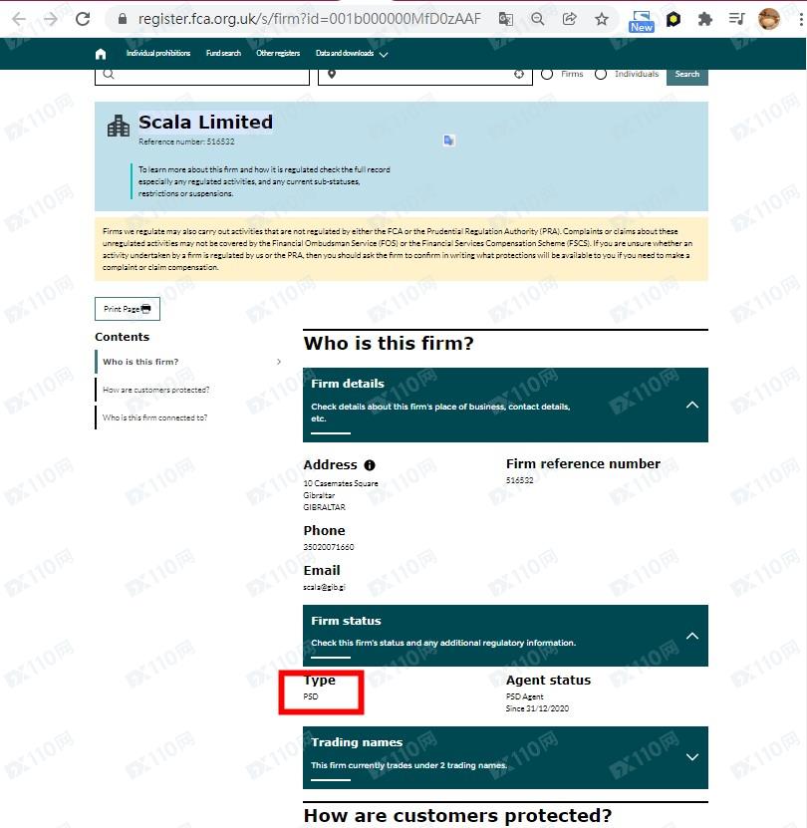Open Fund search menu item

click(223, 54)
